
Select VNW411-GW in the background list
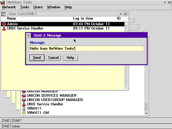[38, 113]
